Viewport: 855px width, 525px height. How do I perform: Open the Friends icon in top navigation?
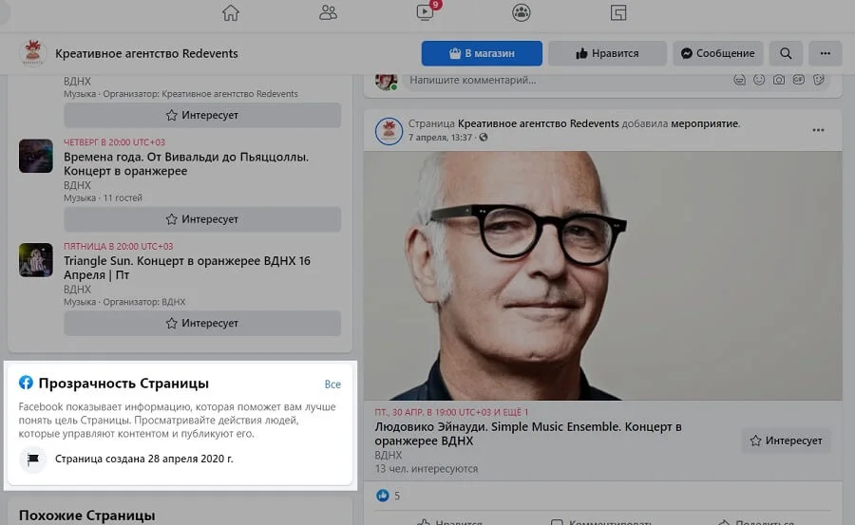(x=329, y=13)
